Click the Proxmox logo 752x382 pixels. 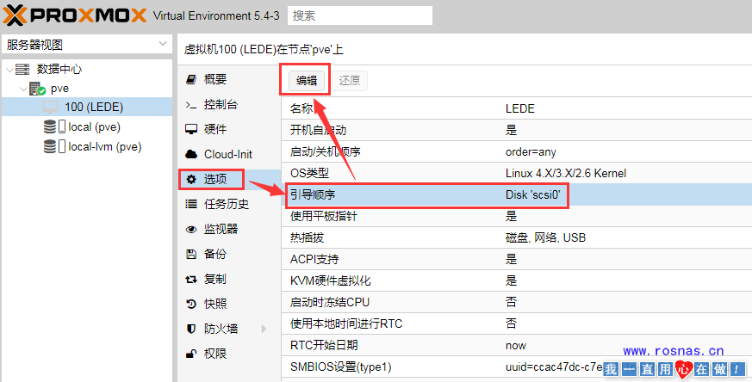(74, 15)
